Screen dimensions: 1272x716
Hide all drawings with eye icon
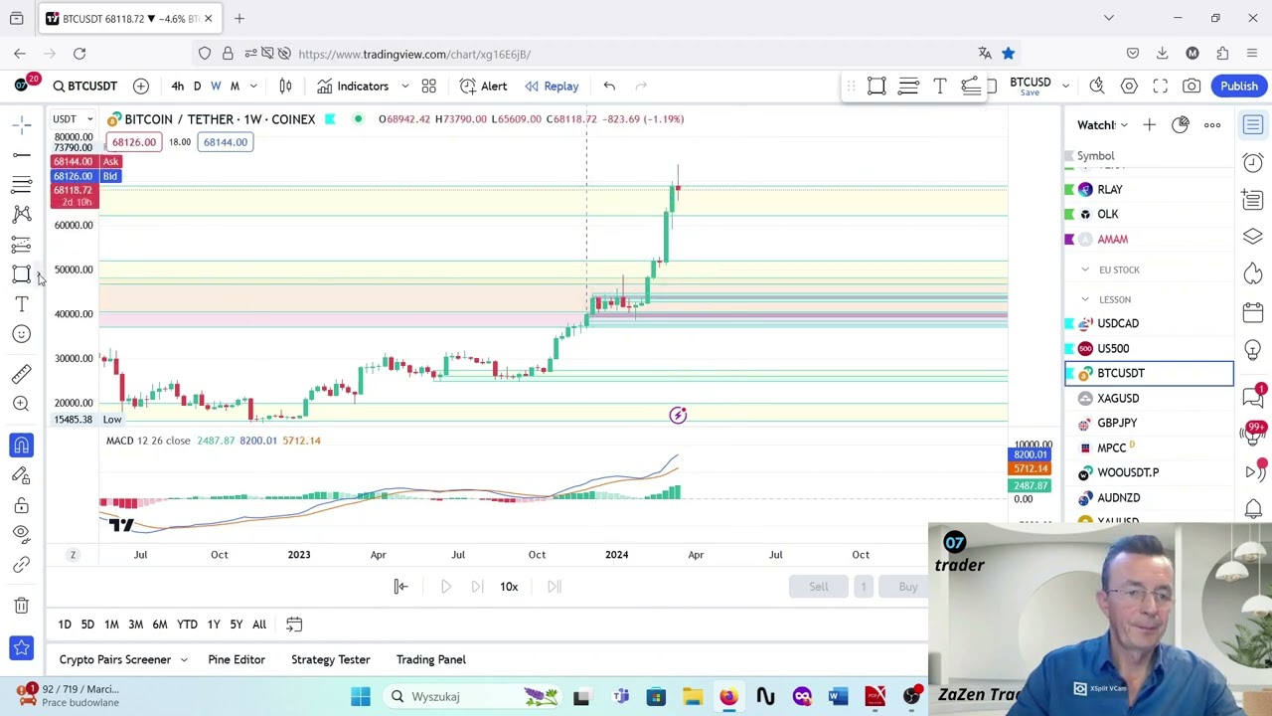(x=21, y=533)
